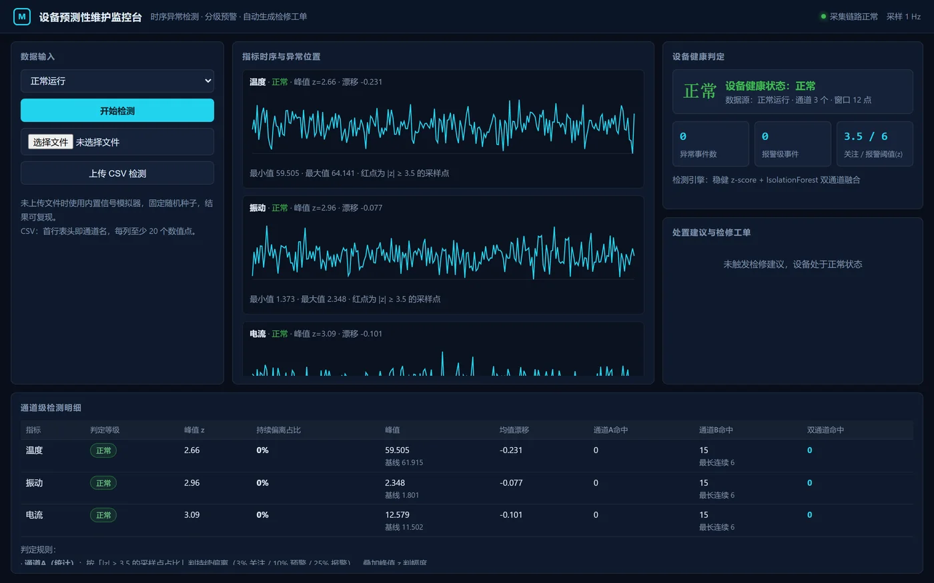Click peak z value 3.09
Viewport: 934px width, 583px height.
click(192, 515)
